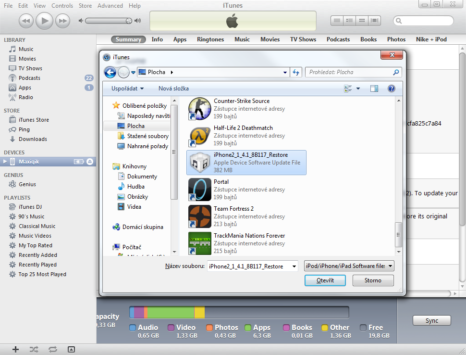Viewport: 466px width, 355px height.
Task: Open the Podcasts section showing 22 items
Action: click(x=30, y=77)
